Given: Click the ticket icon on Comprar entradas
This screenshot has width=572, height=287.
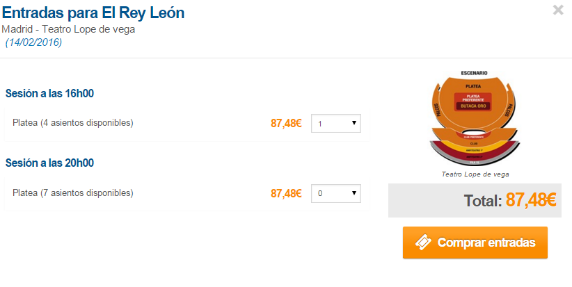Looking at the screenshot, I should point(423,243).
